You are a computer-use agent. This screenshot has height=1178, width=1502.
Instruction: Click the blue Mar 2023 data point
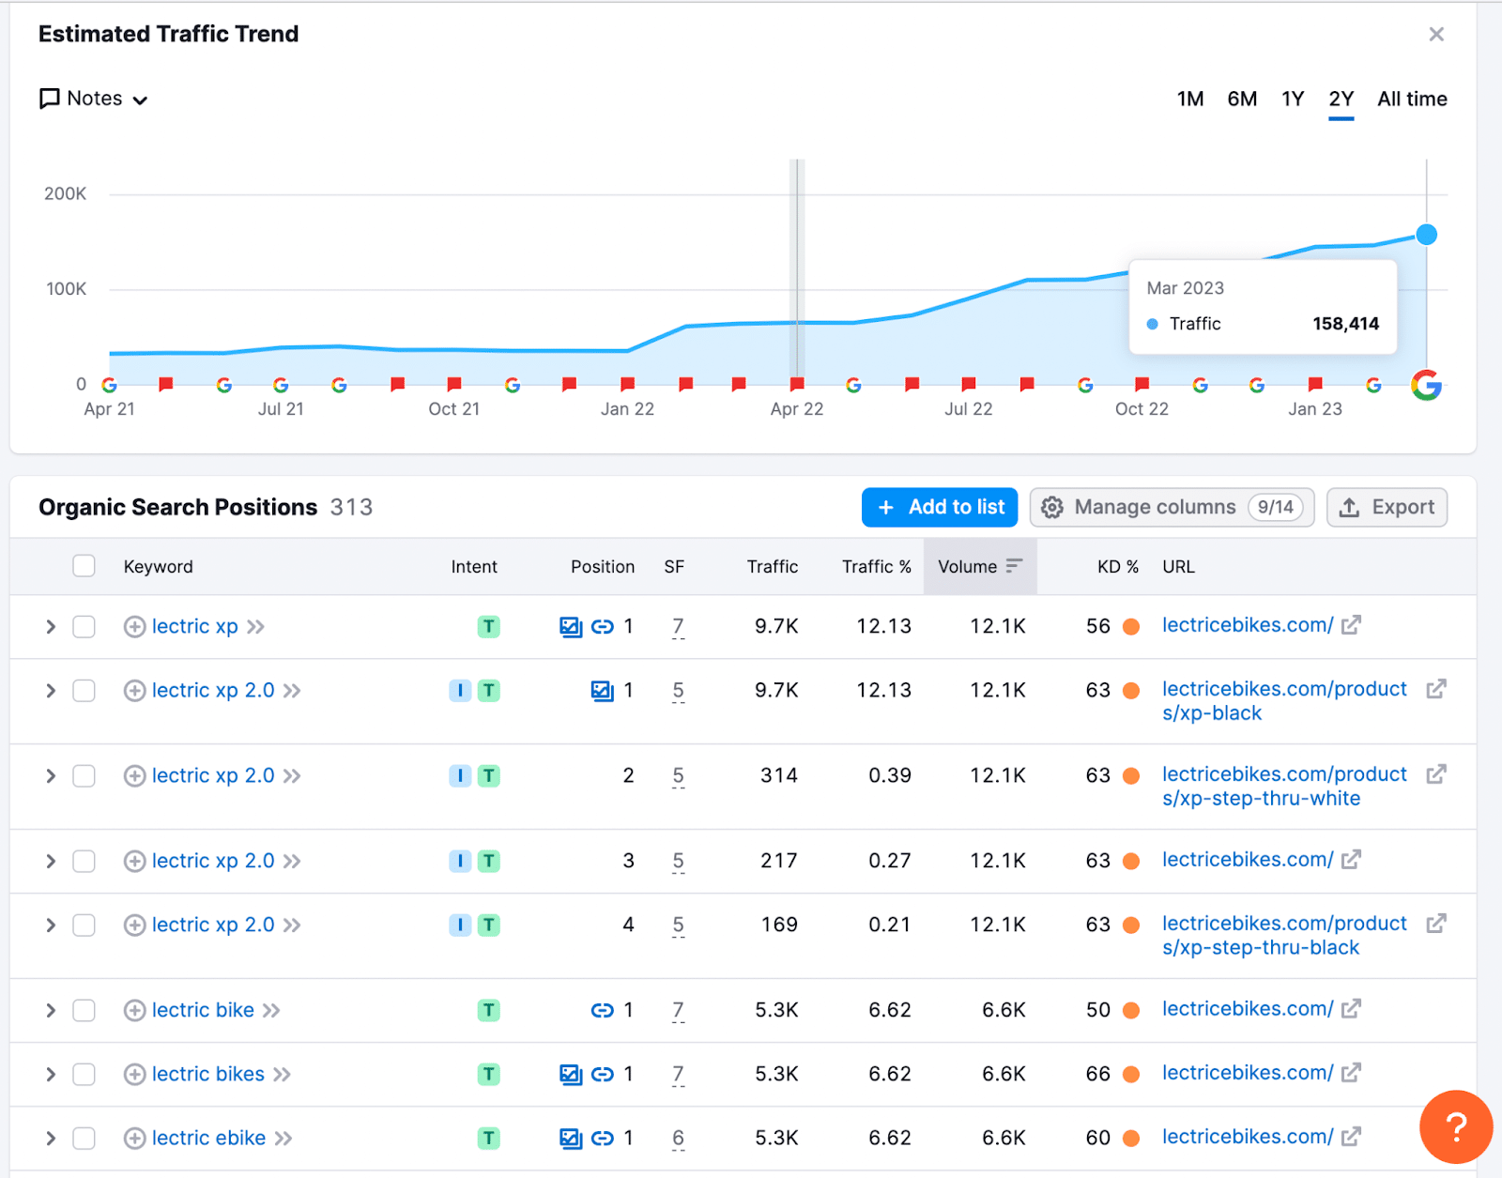(1426, 235)
